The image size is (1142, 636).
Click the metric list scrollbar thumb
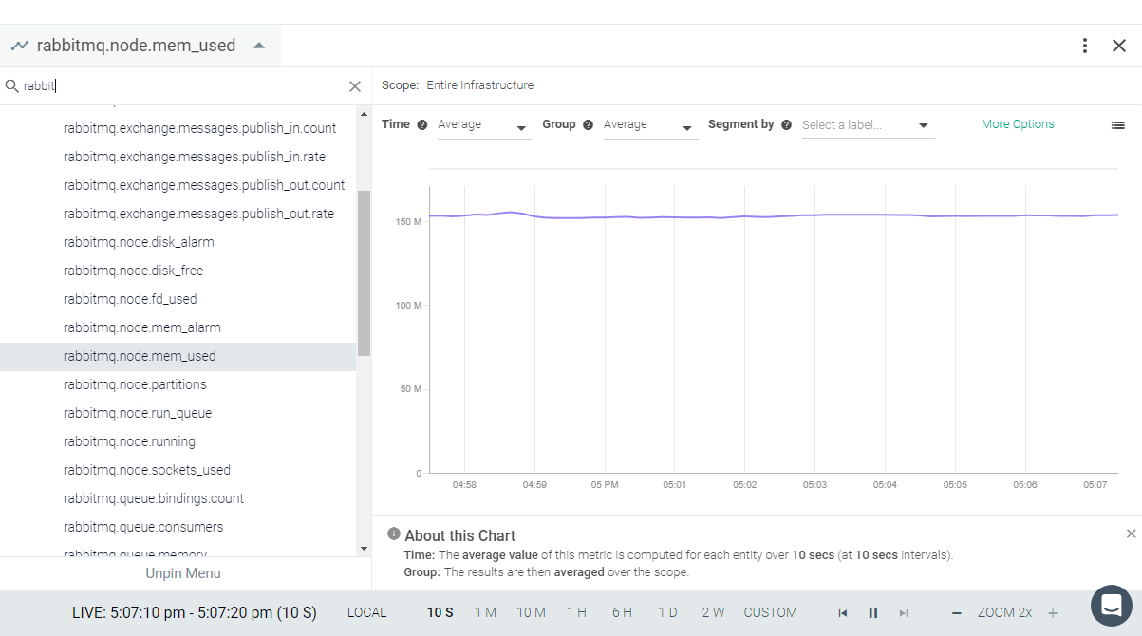[x=364, y=273]
